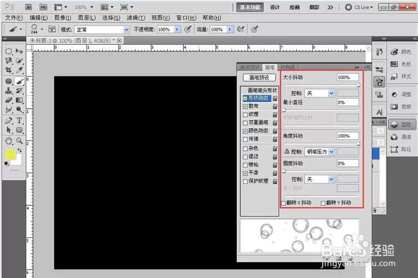Enable the 传递 checkbox
The height and width of the screenshot is (278, 418).
(x=245, y=139)
